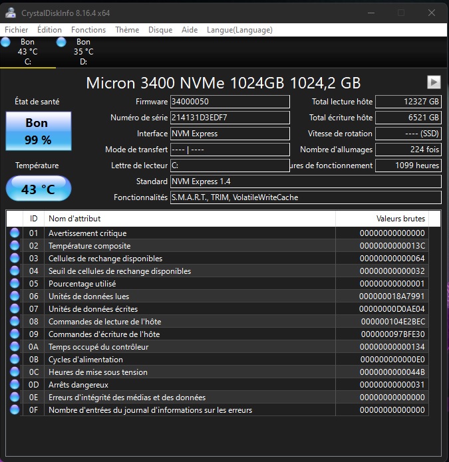This screenshot has height=462, width=449.
Task: Click raw value 000000104E2BEC
Action: coord(393,322)
